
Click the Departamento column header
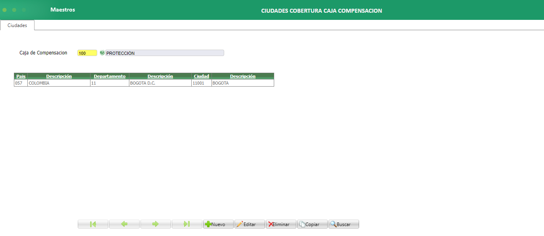coord(110,76)
